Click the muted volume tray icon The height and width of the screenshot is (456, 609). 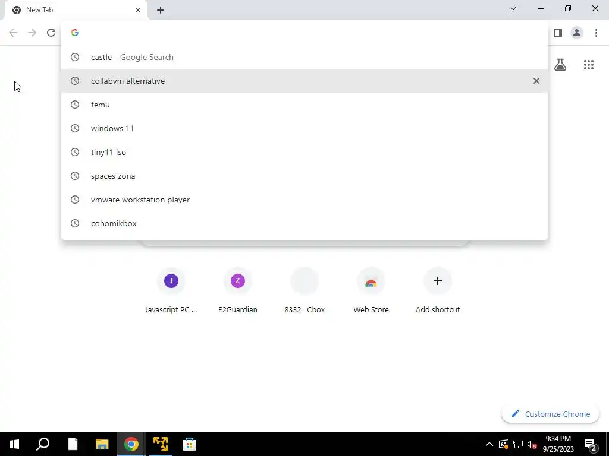[x=532, y=444]
